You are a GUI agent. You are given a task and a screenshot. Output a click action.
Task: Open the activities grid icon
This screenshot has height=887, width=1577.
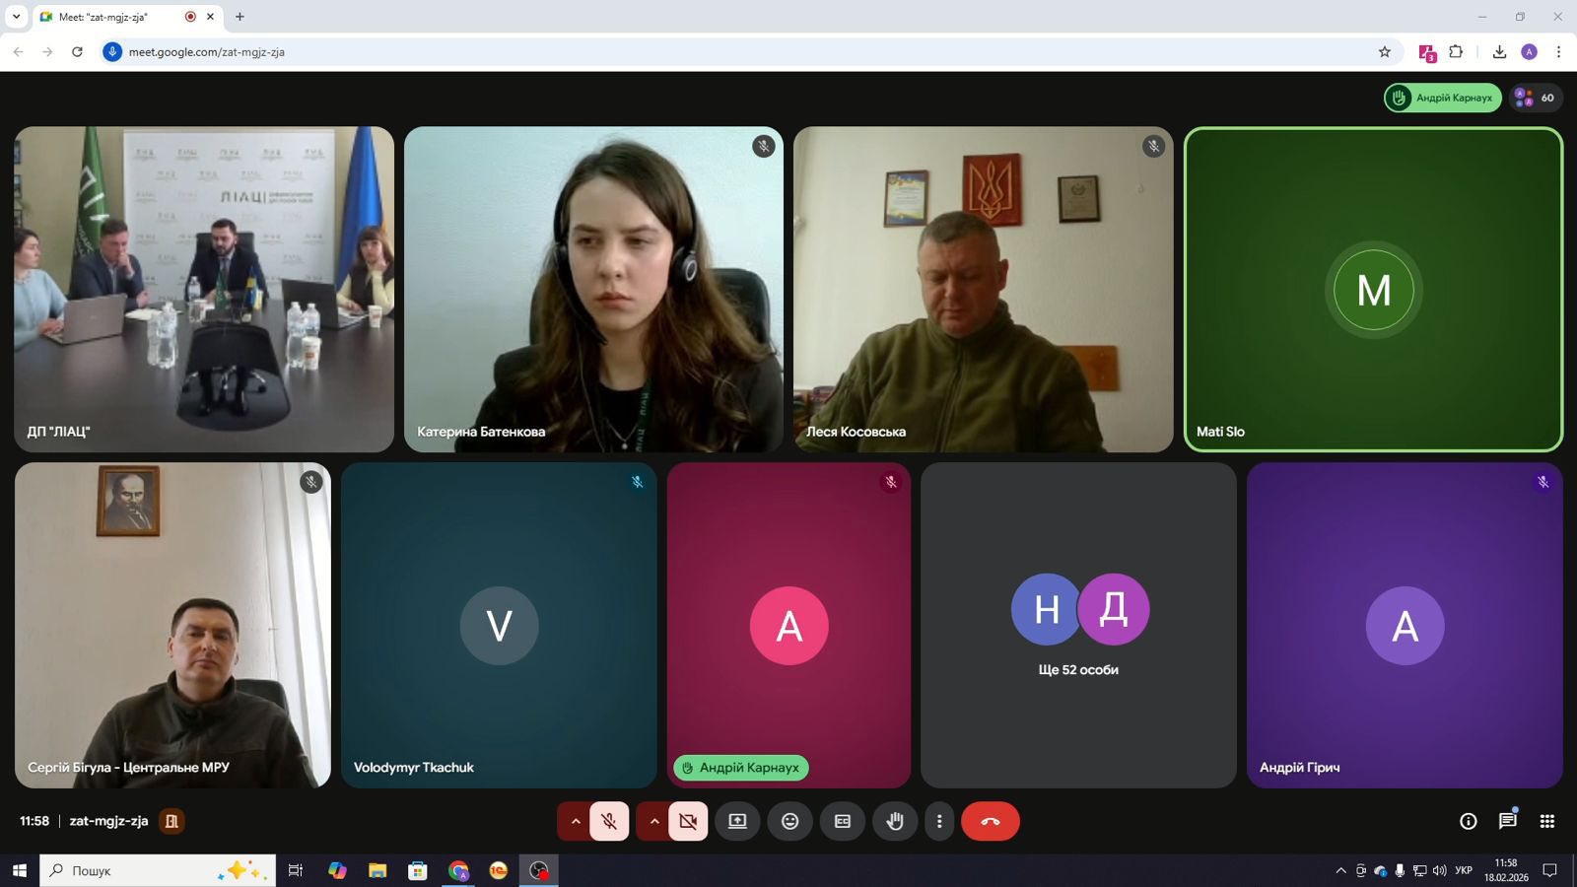(x=1547, y=821)
